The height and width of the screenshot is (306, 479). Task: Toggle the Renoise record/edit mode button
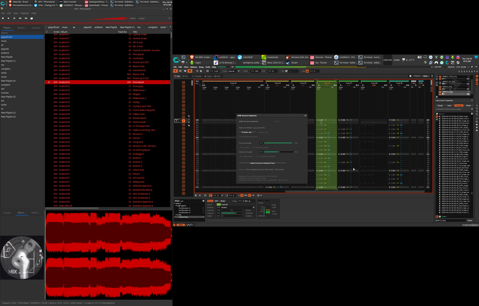[x=190, y=71]
